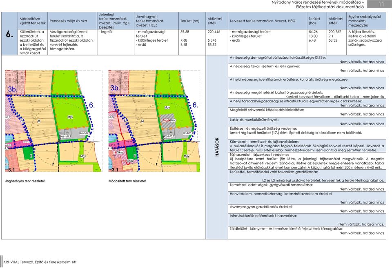This screenshot has height=268, width=392.
Task: Select the header 'Módosításra kijelölt területek'
Action: click(x=33, y=21)
